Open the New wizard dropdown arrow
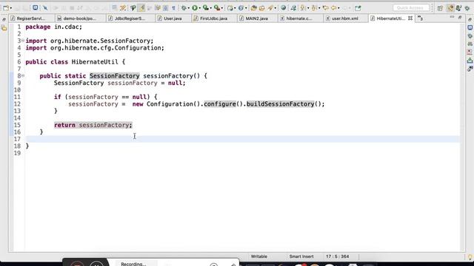 pos(11,8)
